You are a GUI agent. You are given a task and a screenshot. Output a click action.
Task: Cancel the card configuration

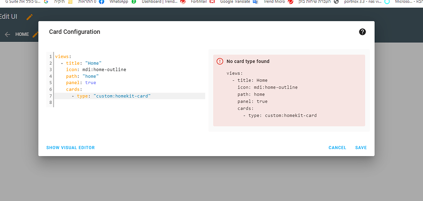[x=337, y=148]
